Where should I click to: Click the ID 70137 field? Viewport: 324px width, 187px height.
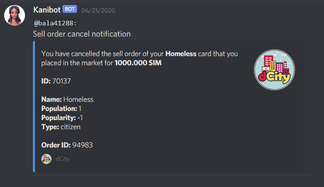[x=56, y=81]
